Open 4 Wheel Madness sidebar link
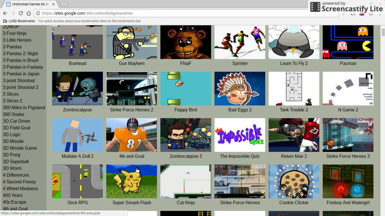This screenshot has height=216, width=385. pyautogui.click(x=20, y=188)
